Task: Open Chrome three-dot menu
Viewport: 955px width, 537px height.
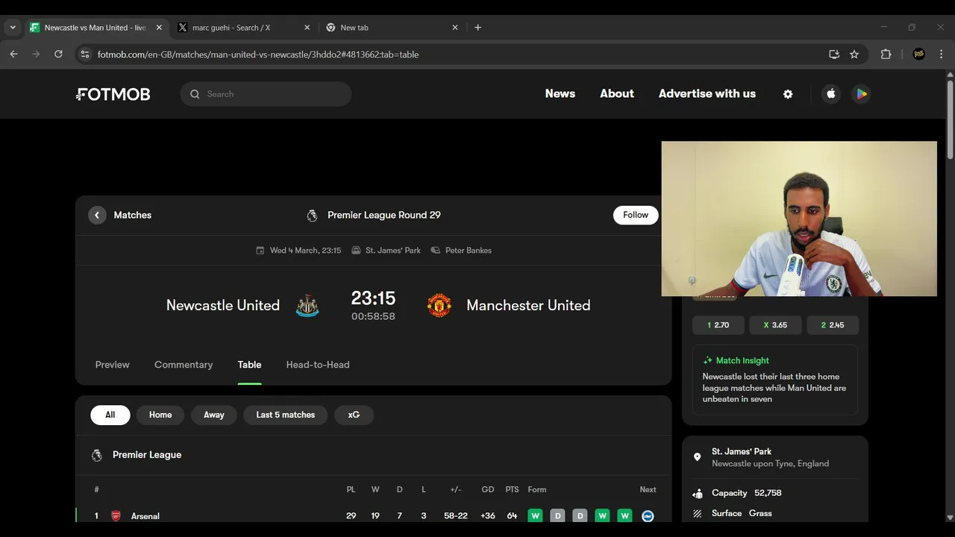Action: [x=941, y=54]
